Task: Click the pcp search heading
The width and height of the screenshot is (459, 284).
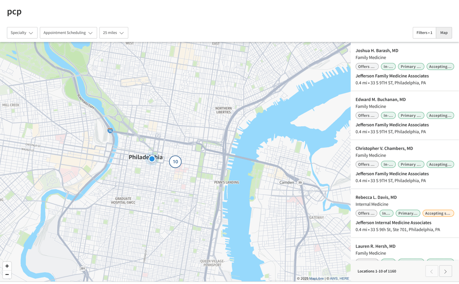Action: coord(14,12)
